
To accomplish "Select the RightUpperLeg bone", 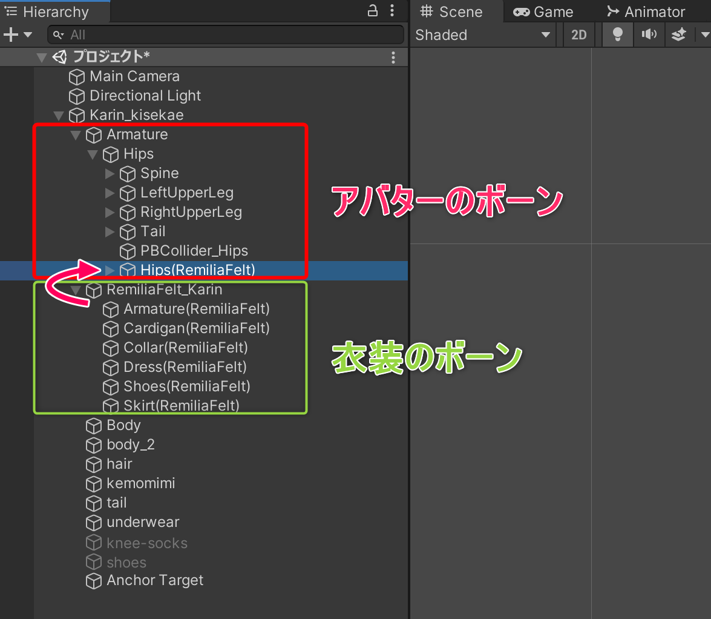I will tap(191, 213).
